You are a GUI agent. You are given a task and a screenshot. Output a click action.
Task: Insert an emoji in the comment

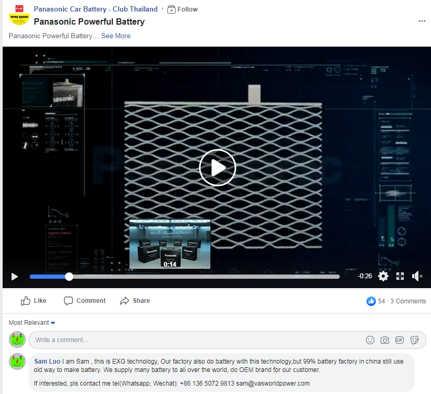(x=370, y=340)
